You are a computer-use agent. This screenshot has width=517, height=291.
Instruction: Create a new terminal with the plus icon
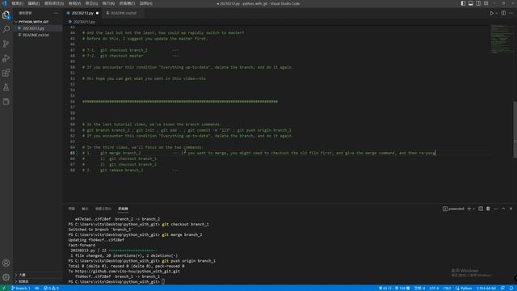pyautogui.click(x=469, y=209)
